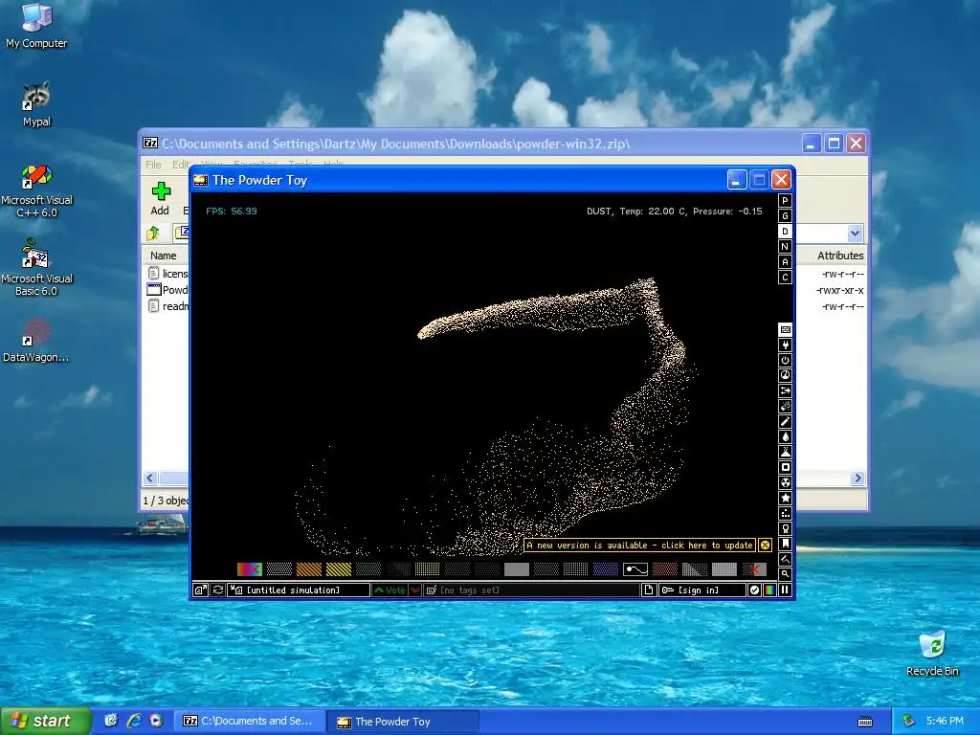
Task: Select the blue dotted wall swatch
Action: click(x=605, y=569)
